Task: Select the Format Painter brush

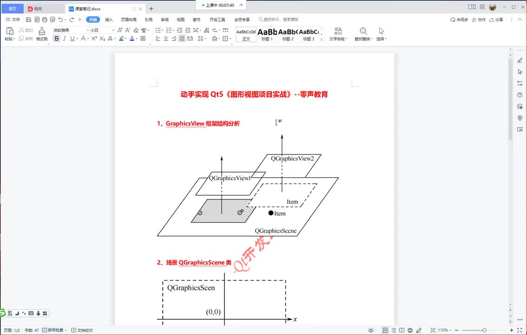Action: pyautogui.click(x=42, y=31)
